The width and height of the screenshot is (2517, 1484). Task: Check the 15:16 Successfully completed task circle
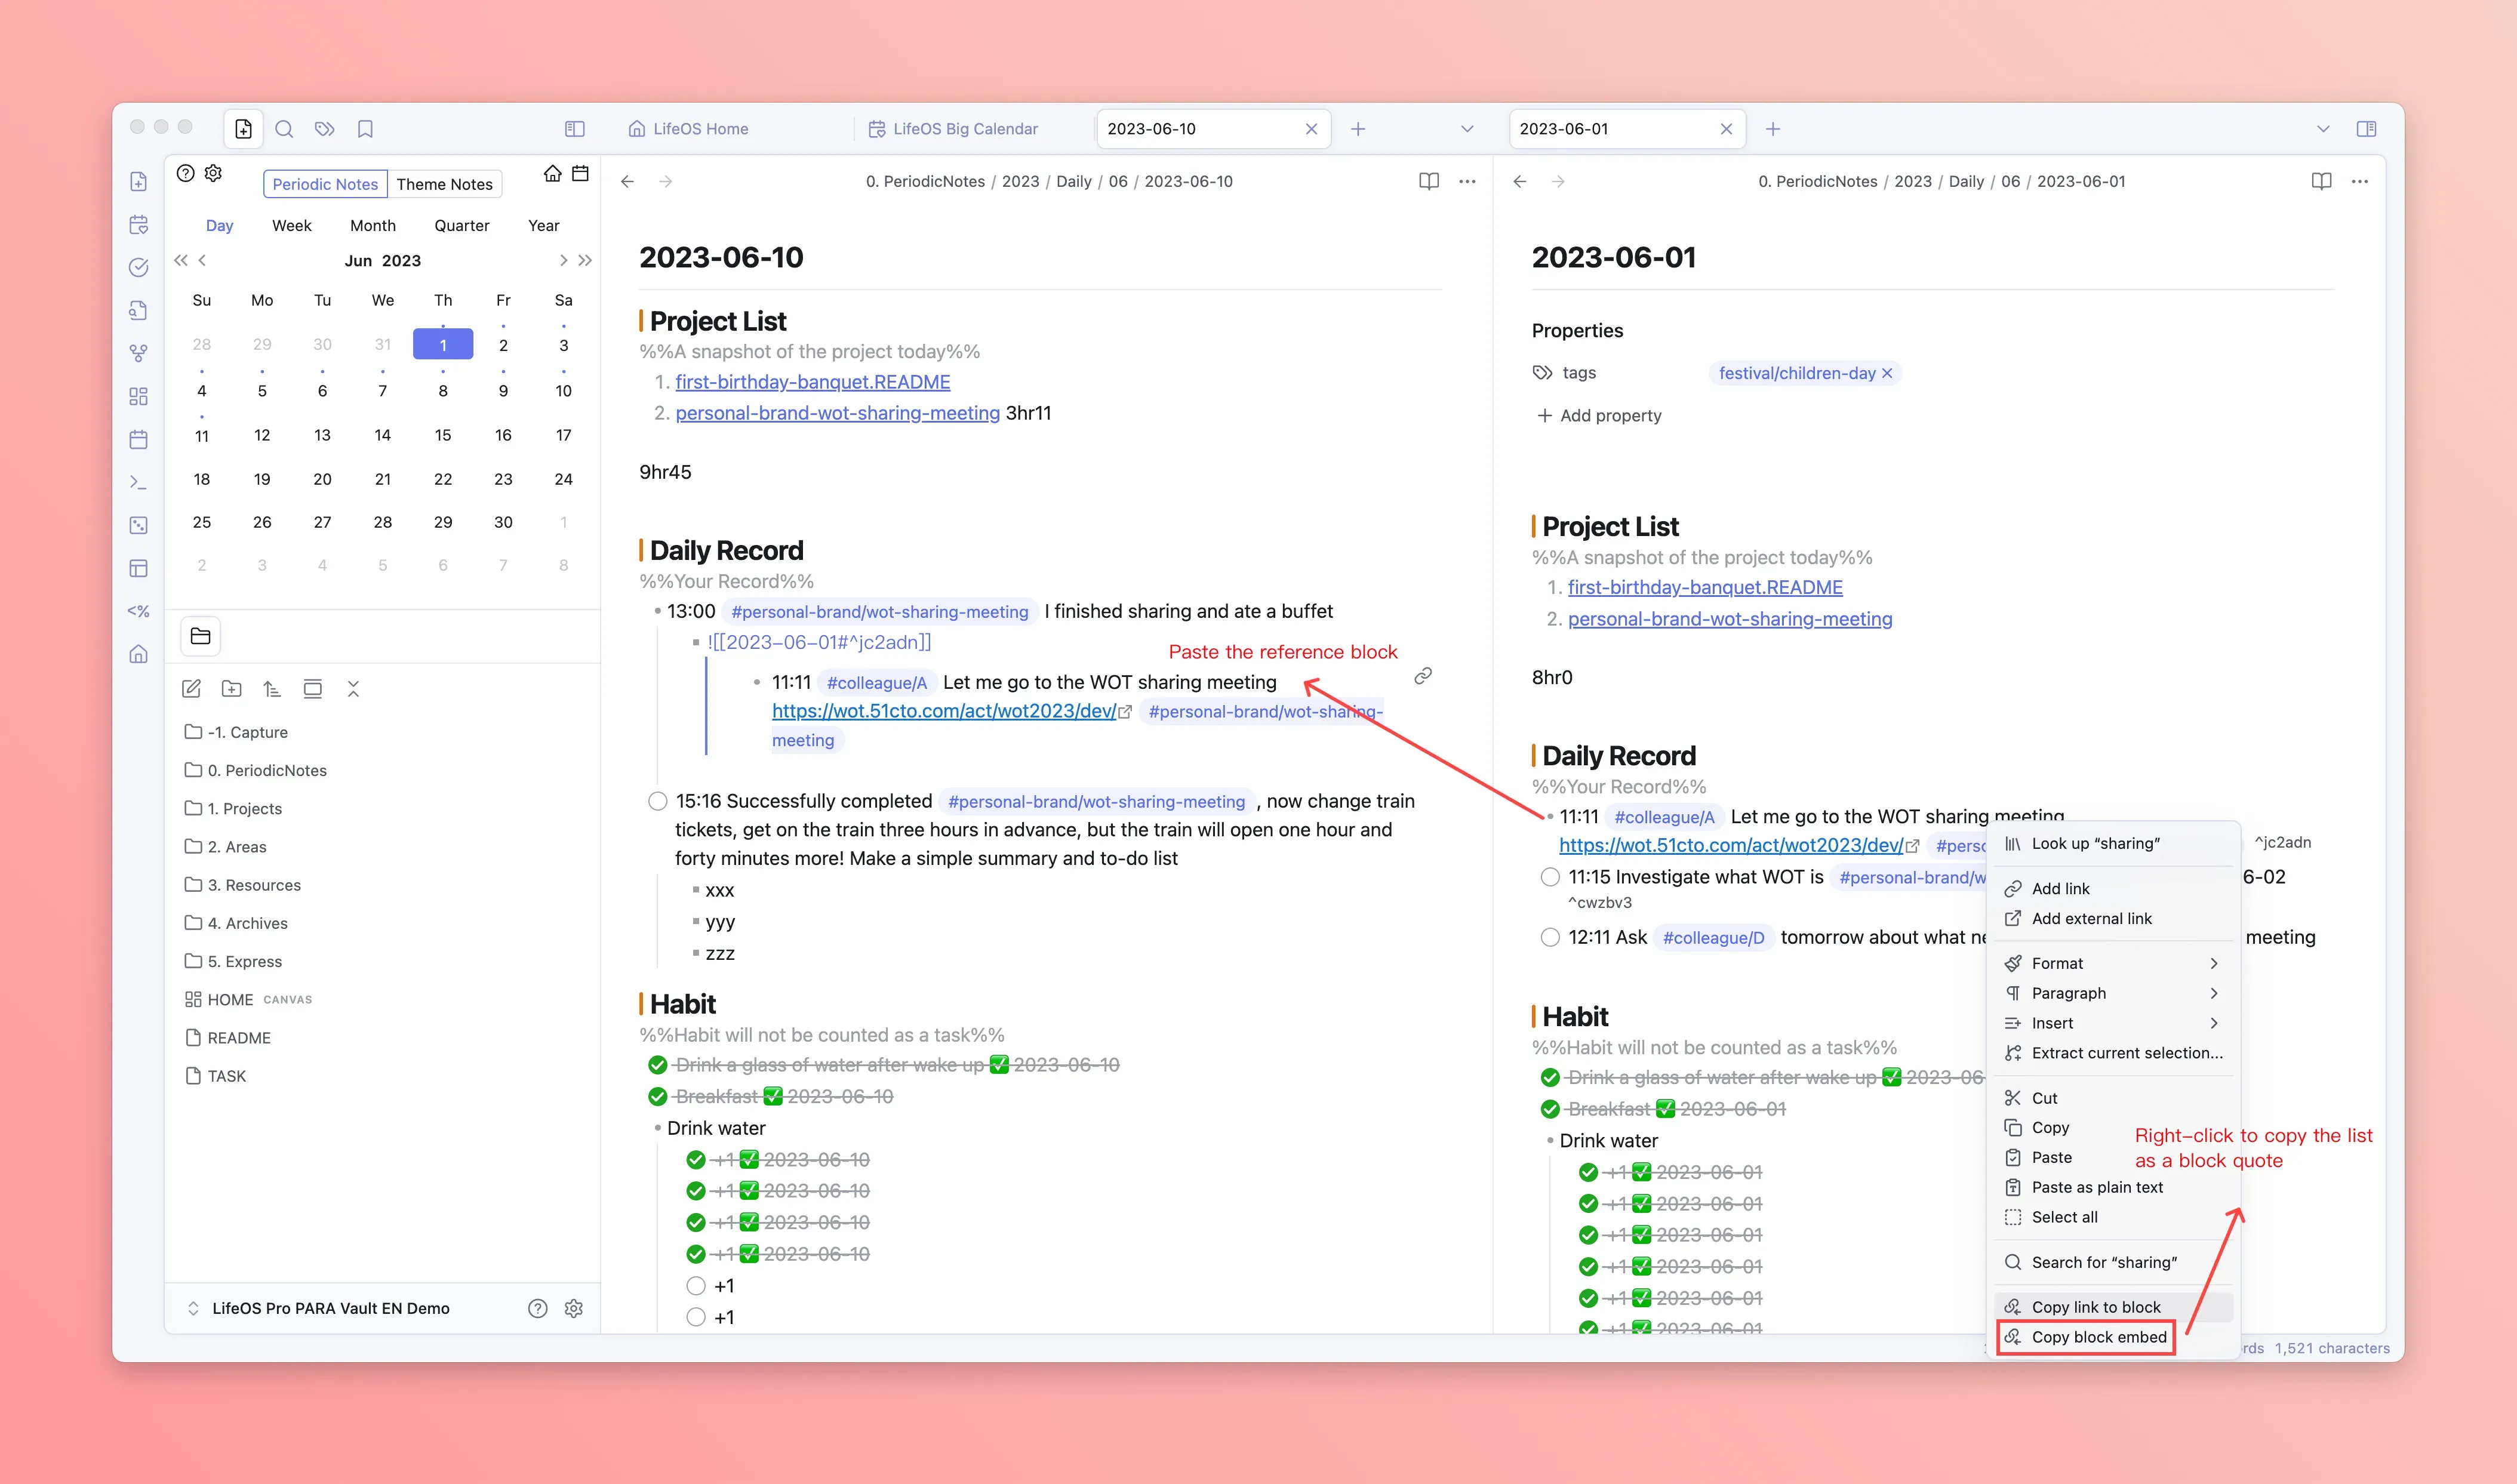(657, 801)
